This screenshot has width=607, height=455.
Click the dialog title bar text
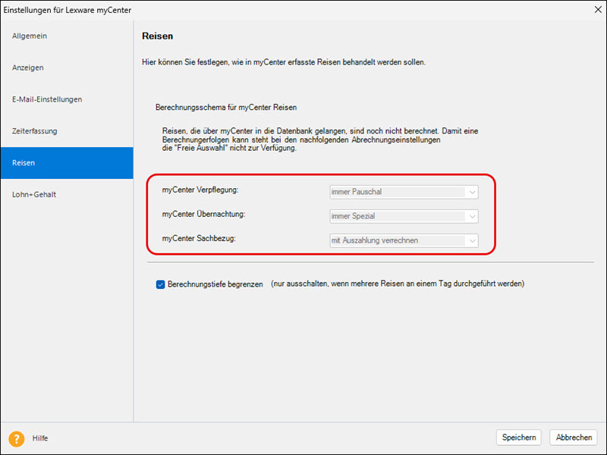click(67, 9)
